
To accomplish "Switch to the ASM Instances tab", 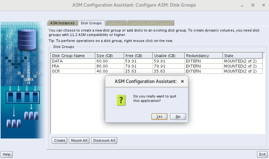I will [x=62, y=23].
